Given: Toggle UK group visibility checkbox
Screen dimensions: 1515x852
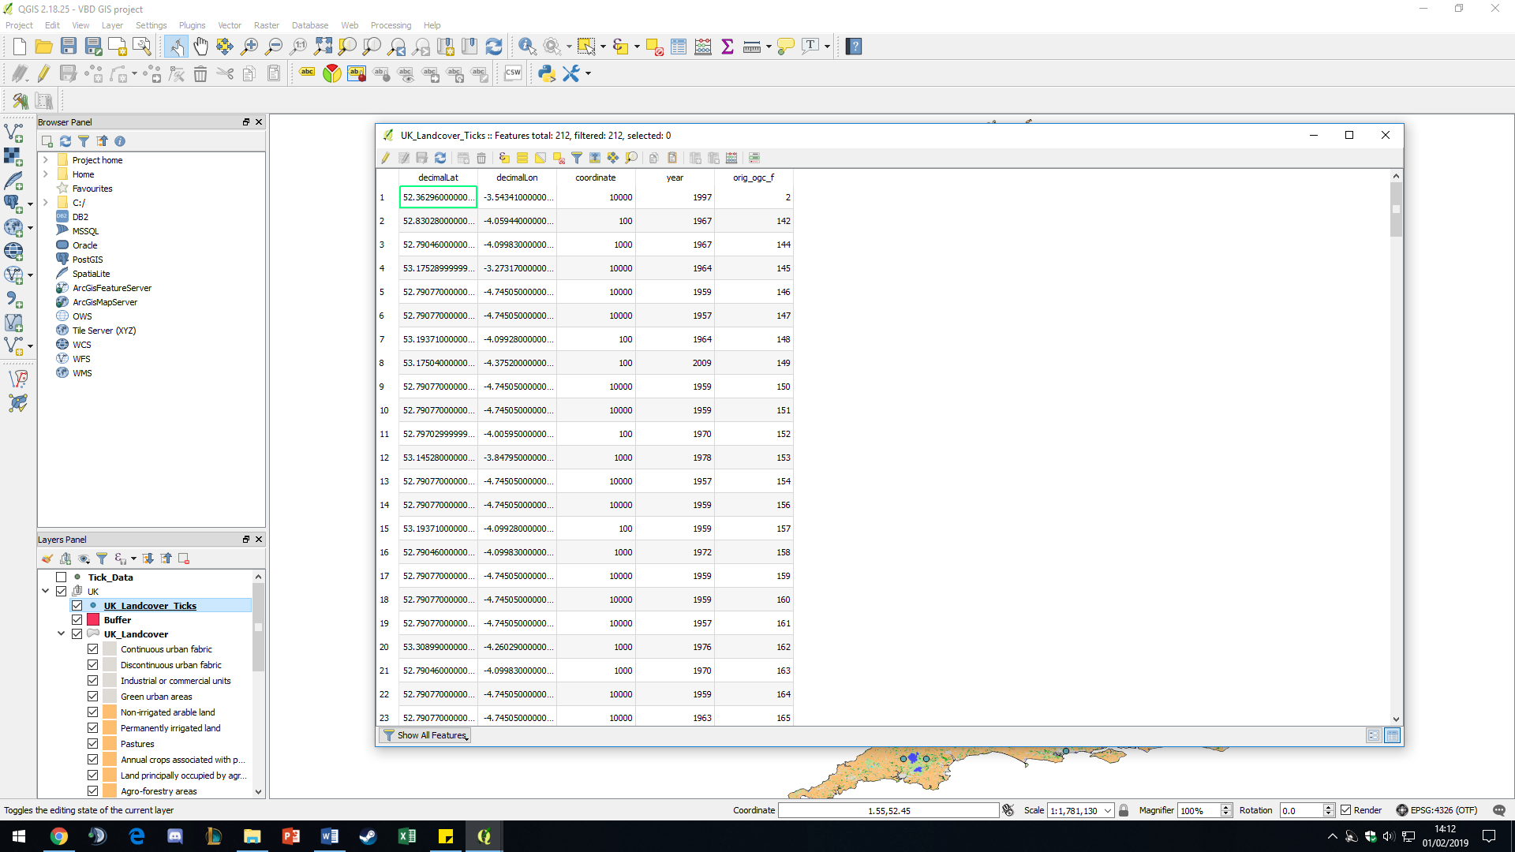Looking at the screenshot, I should (61, 592).
